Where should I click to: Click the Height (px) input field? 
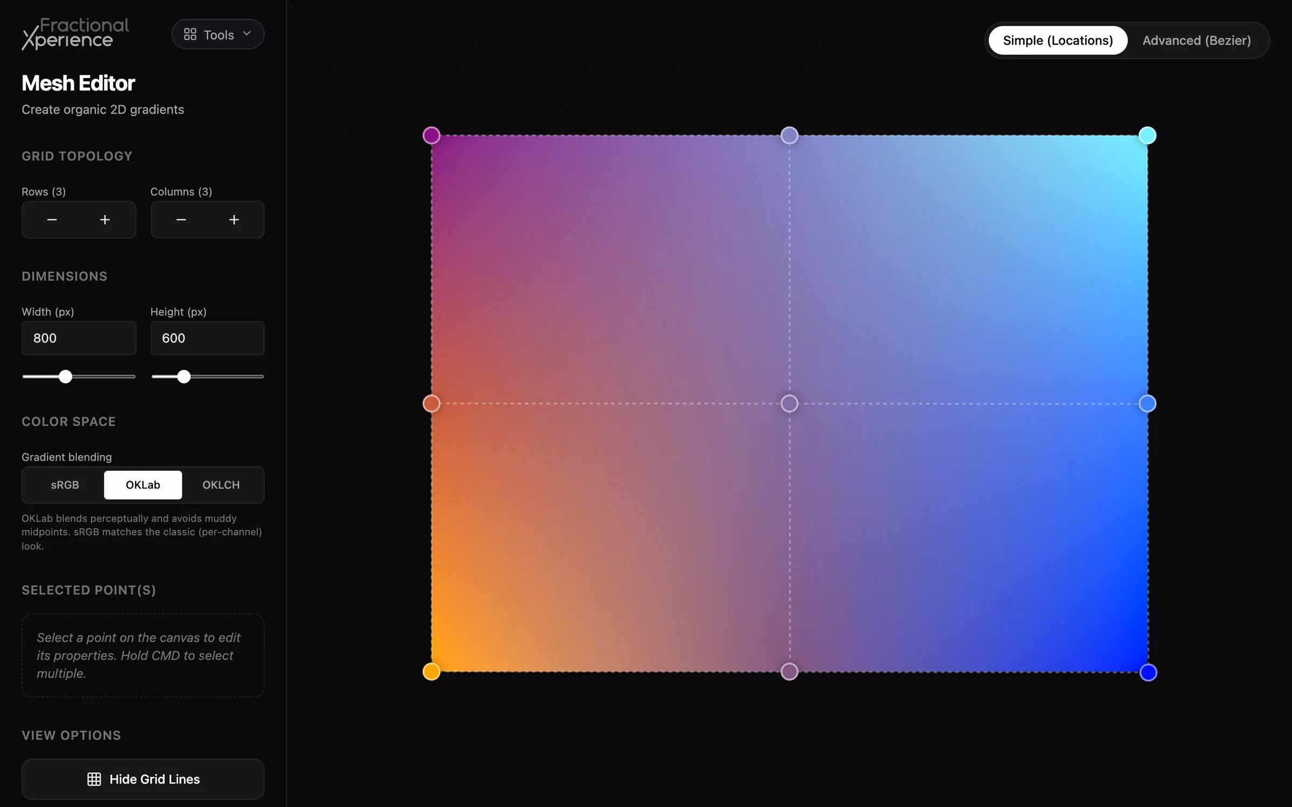[x=207, y=338]
